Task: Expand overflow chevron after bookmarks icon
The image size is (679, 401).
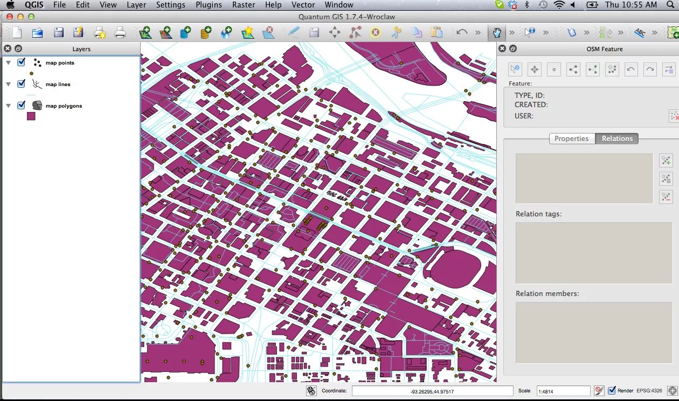Action: pos(587,32)
